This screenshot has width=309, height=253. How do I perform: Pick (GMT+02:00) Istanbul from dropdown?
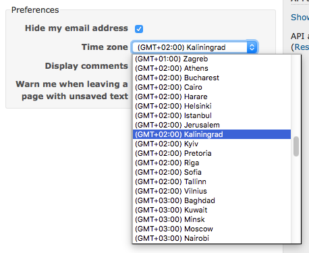click(212, 115)
